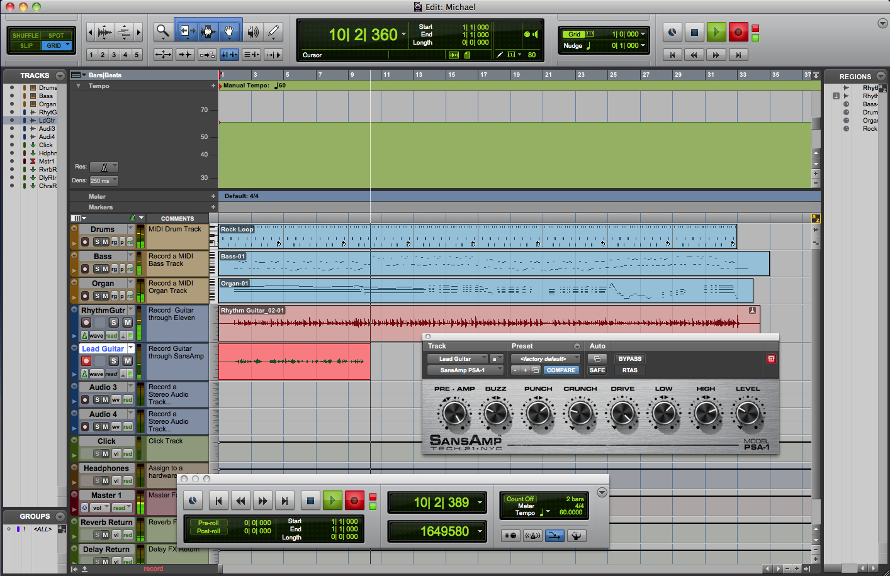Go to end in floating Transport window
Image resolution: width=890 pixels, height=576 pixels.
click(x=284, y=501)
